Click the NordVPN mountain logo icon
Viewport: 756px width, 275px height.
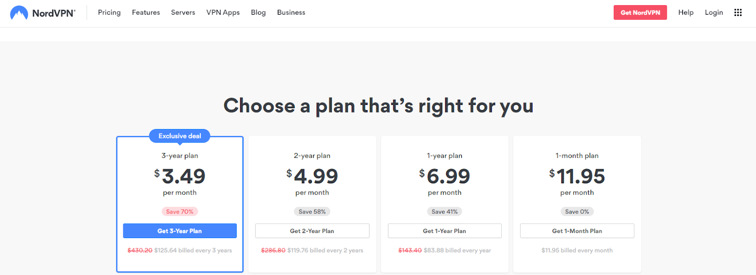pyautogui.click(x=19, y=13)
